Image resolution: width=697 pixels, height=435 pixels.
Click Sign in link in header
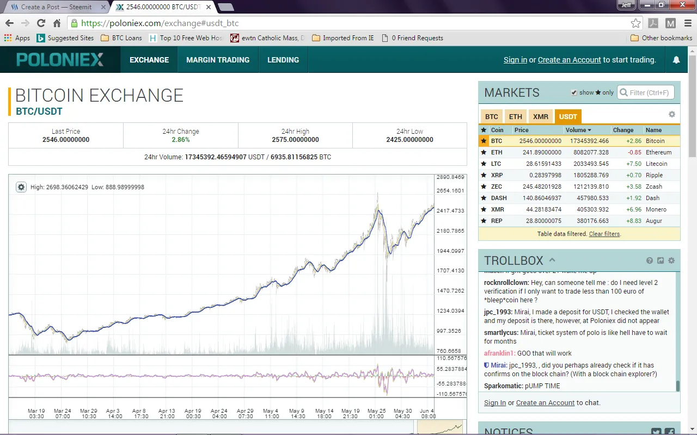tap(515, 60)
